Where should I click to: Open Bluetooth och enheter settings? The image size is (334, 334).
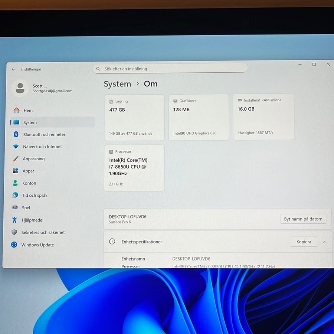[43, 134]
